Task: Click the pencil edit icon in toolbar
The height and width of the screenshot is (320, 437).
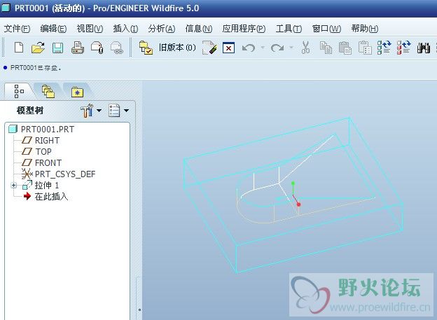Action: 209,48
